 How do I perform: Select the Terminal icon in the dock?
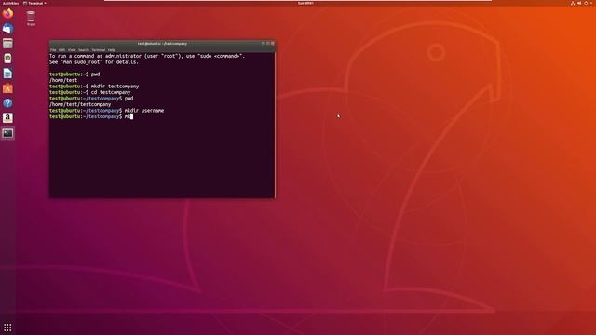coord(7,133)
